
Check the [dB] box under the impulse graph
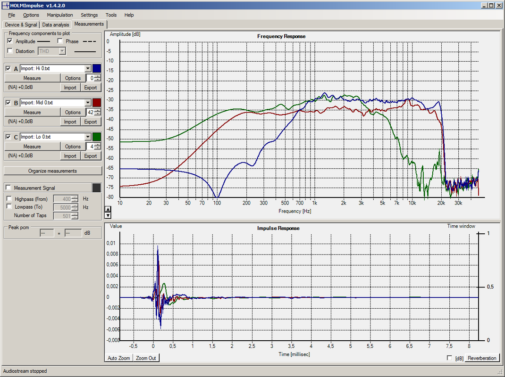pyautogui.click(x=450, y=358)
